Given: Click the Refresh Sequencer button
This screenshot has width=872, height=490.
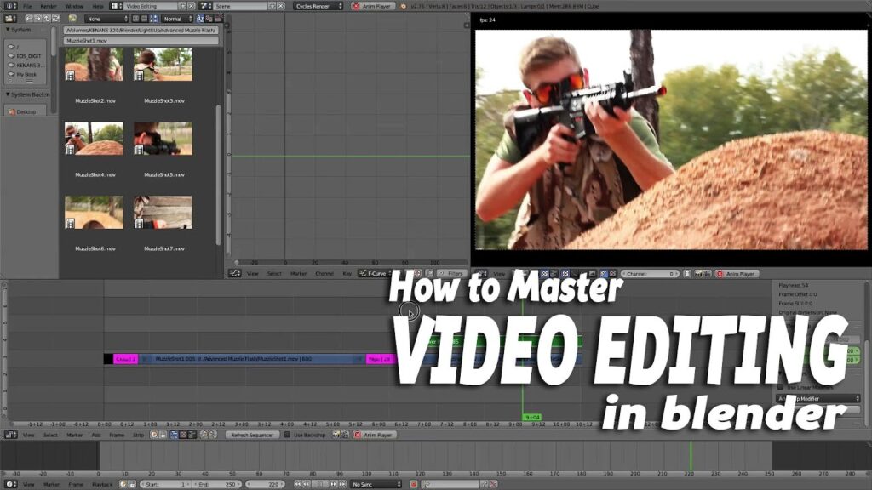Looking at the screenshot, I should point(251,435).
